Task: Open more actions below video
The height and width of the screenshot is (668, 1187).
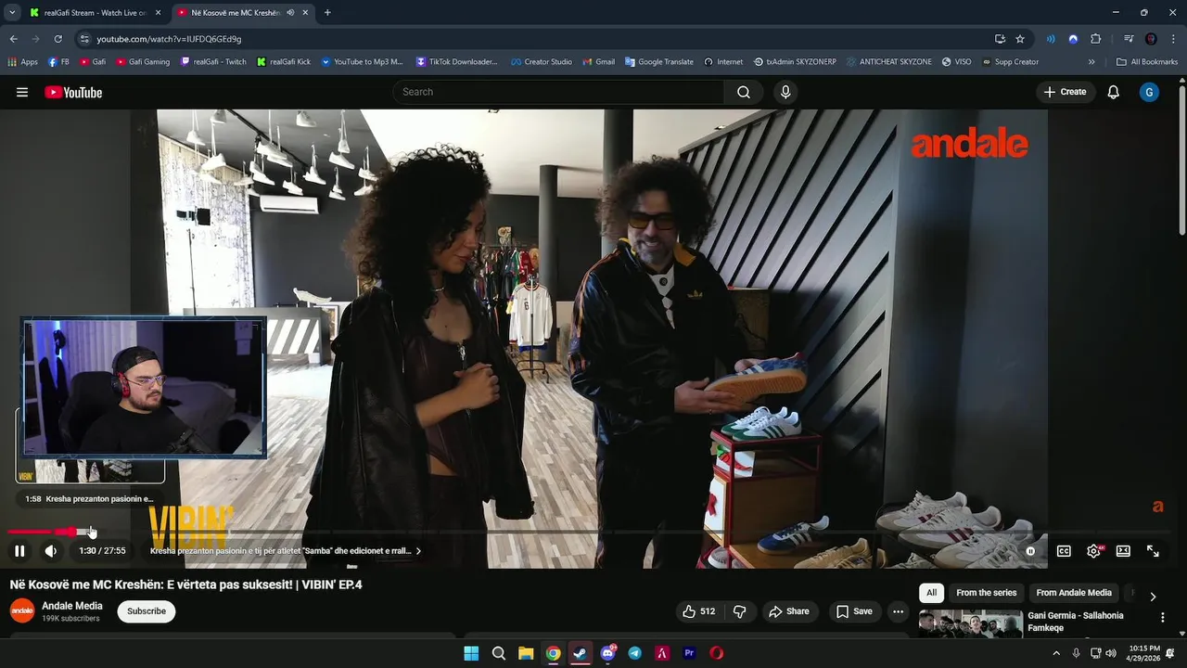Action: pyautogui.click(x=898, y=611)
